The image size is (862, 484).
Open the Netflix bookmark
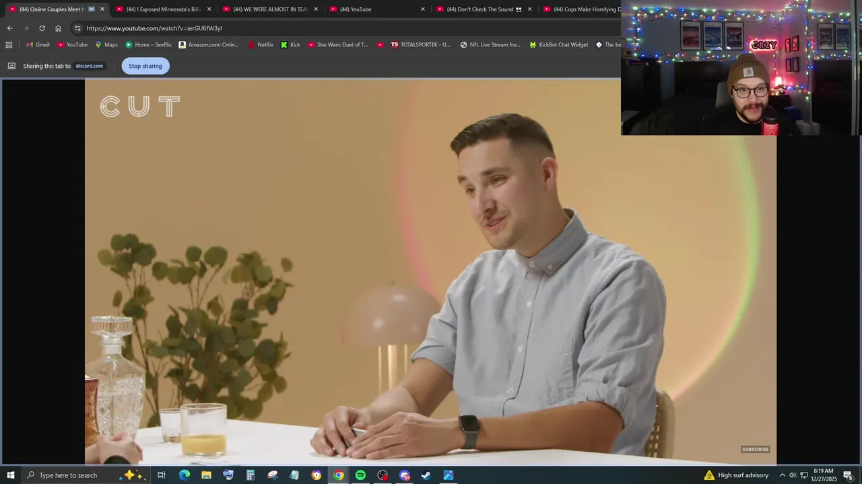[x=260, y=45]
